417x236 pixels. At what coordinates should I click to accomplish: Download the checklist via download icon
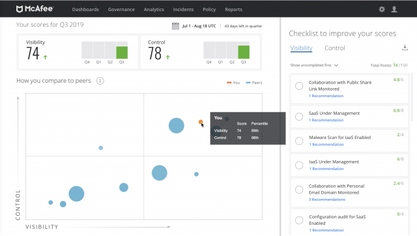click(405, 48)
